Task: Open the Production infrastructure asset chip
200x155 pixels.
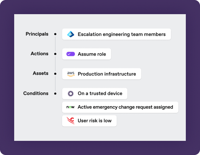Action: (101, 74)
